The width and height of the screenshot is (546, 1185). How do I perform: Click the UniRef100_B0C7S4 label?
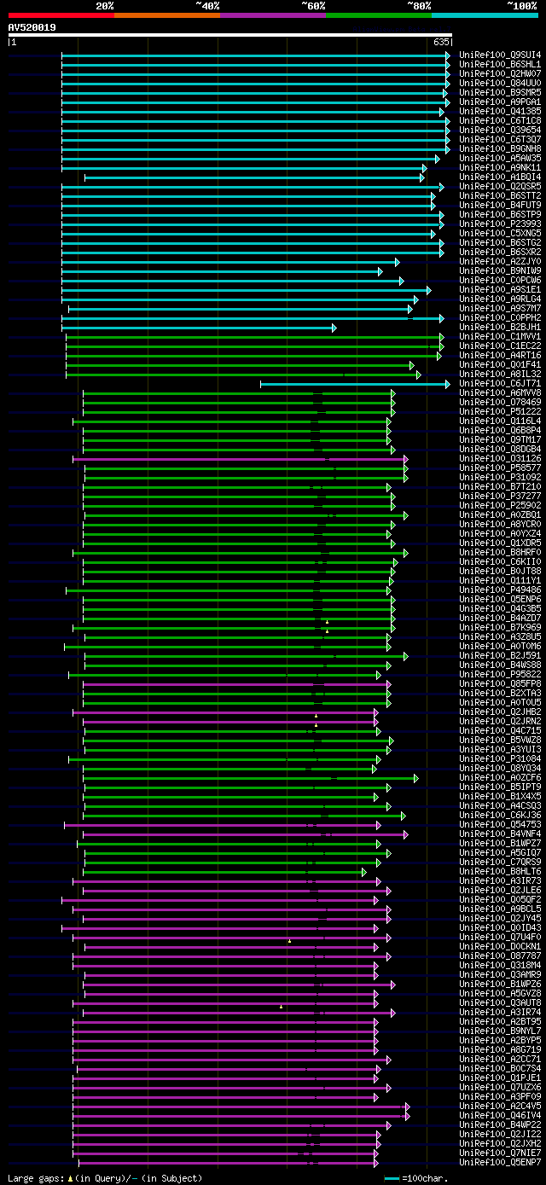click(500, 1069)
